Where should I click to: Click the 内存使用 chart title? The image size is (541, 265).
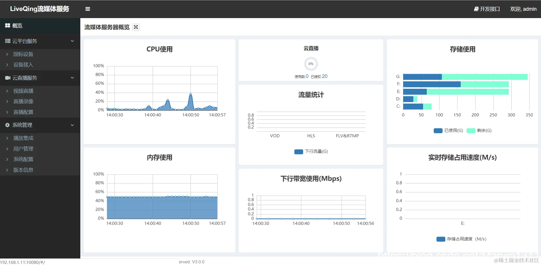click(x=160, y=157)
